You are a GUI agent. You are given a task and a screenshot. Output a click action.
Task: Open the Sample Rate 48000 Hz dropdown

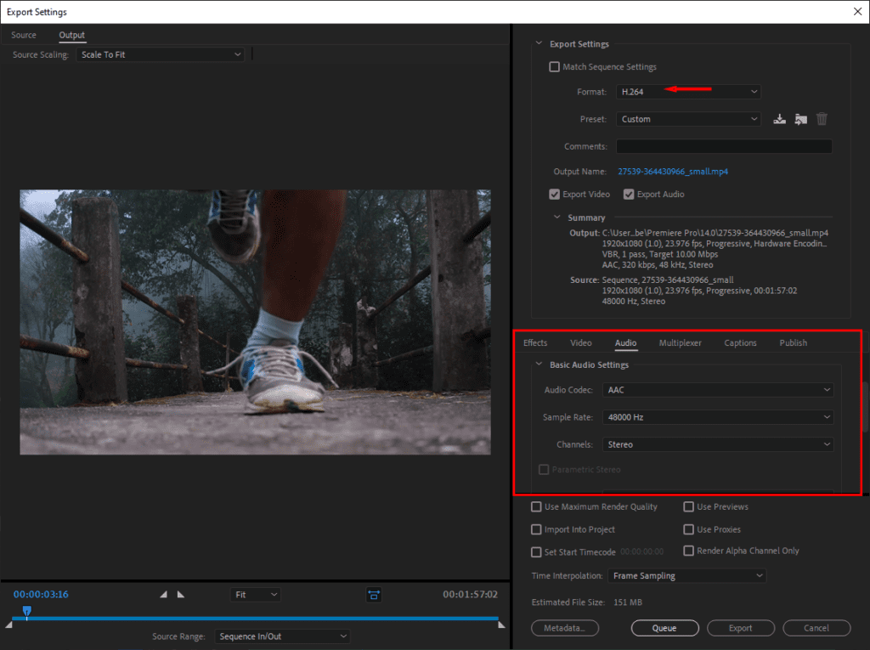(718, 417)
